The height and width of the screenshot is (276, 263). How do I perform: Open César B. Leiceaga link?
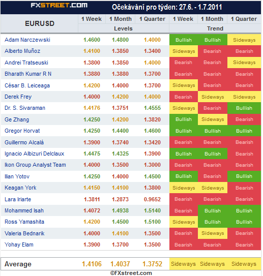[27, 85]
